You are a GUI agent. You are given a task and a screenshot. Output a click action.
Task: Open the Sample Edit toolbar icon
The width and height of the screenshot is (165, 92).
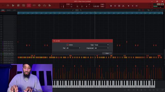[23, 5]
